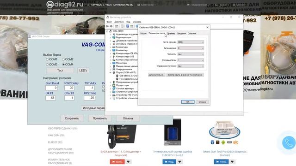The image size is (296, 166).
Task: Click the Аудиовходы device category icon
Action: tap(114, 34)
